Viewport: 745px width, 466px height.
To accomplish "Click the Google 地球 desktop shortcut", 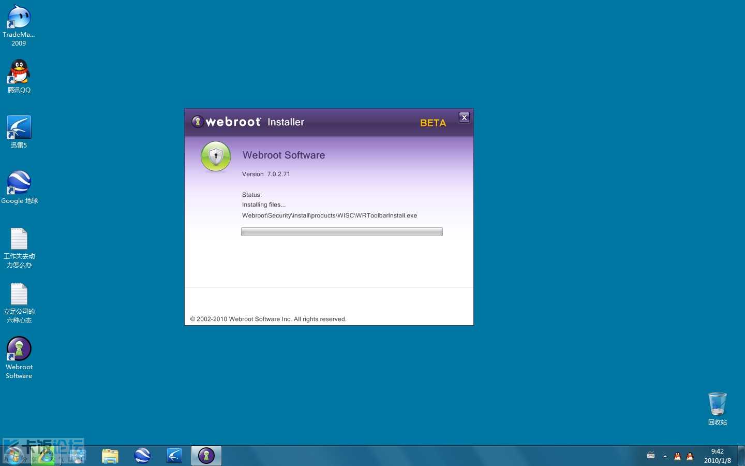I will (19, 183).
